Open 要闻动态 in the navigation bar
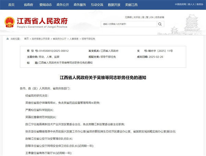This screenshot has height=156, width=206. (45, 5)
